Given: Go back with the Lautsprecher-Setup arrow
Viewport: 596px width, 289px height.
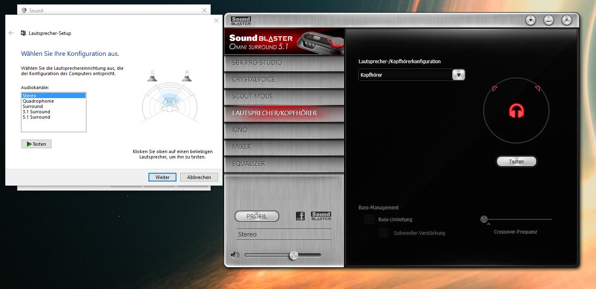Looking at the screenshot, I should (11, 33).
